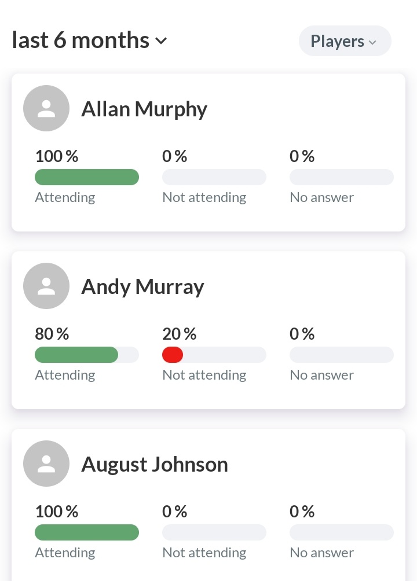Click Andy Murray's avatar icon
Screen dimensions: 417x581
coord(46,286)
